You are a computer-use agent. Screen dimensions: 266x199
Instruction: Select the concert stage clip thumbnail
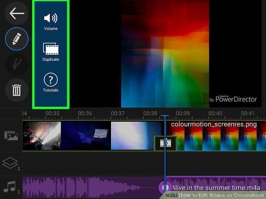[42, 136]
